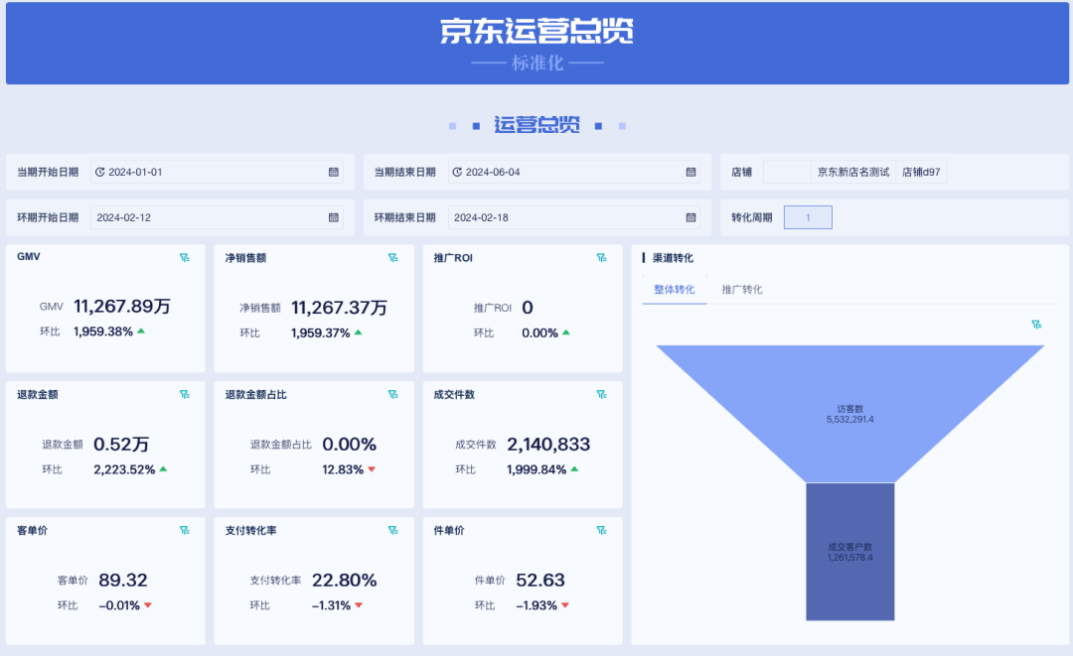Click the filter icon on the 退款金额占比 card
The image size is (1073, 656).
coord(393,394)
